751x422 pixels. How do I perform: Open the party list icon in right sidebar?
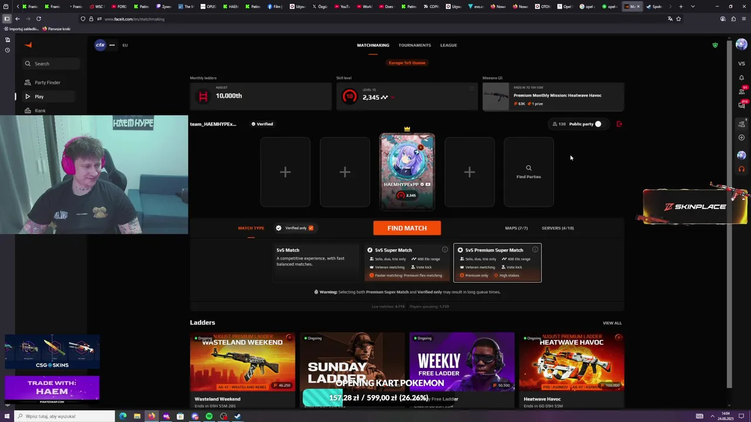point(742,124)
